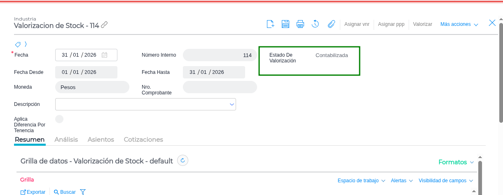Click the Exportar link
The image size is (503, 195).
33,192
